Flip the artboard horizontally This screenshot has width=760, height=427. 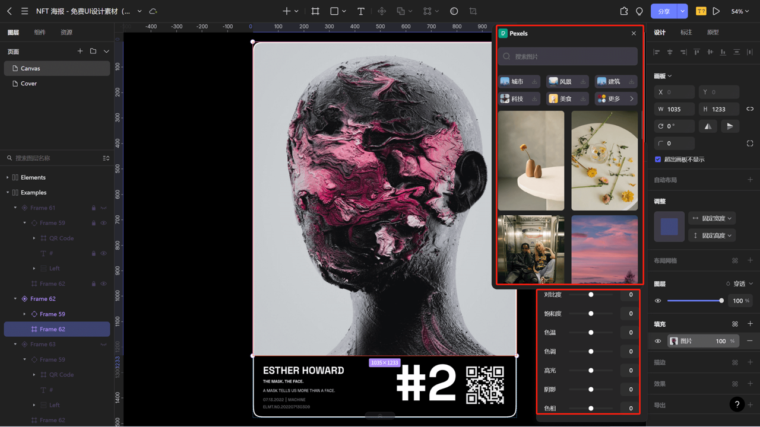[708, 126]
